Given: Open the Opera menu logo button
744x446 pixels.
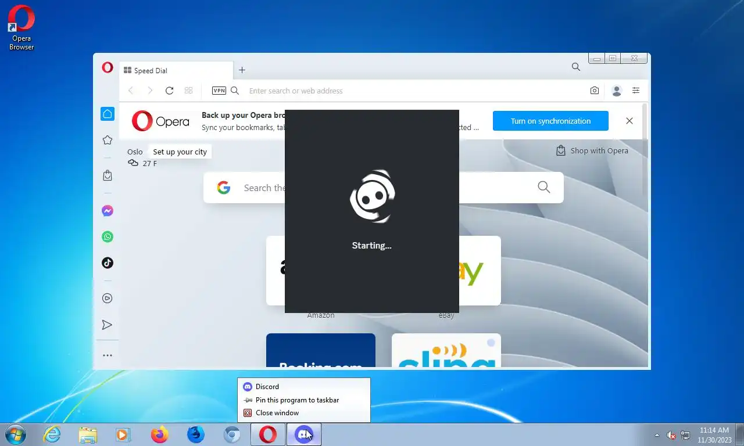Looking at the screenshot, I should point(108,67).
